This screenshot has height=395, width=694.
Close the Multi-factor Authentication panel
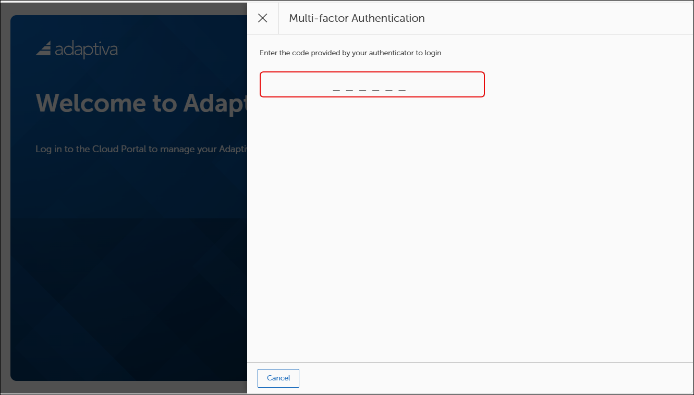pyautogui.click(x=263, y=18)
